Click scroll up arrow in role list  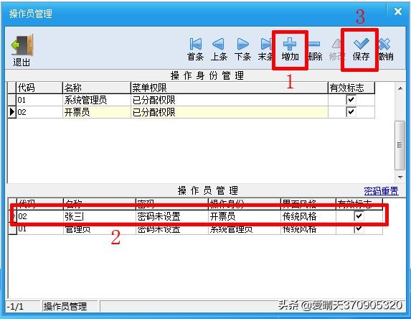(400, 88)
